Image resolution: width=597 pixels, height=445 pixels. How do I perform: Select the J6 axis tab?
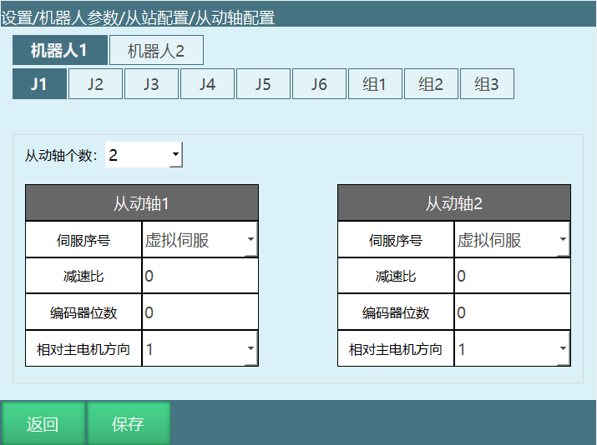[x=319, y=84]
